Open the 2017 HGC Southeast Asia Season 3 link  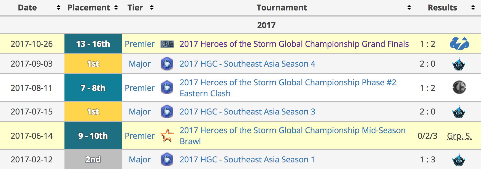tap(247, 112)
